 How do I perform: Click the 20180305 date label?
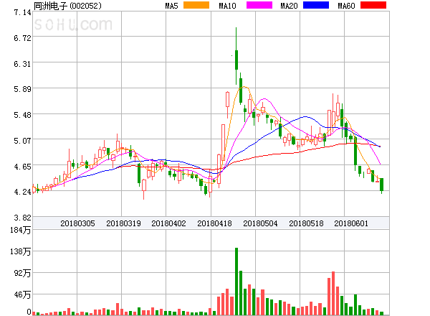coord(77,223)
